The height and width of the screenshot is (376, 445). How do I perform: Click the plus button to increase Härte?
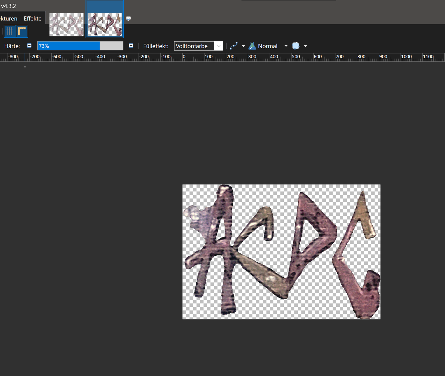[x=131, y=46]
